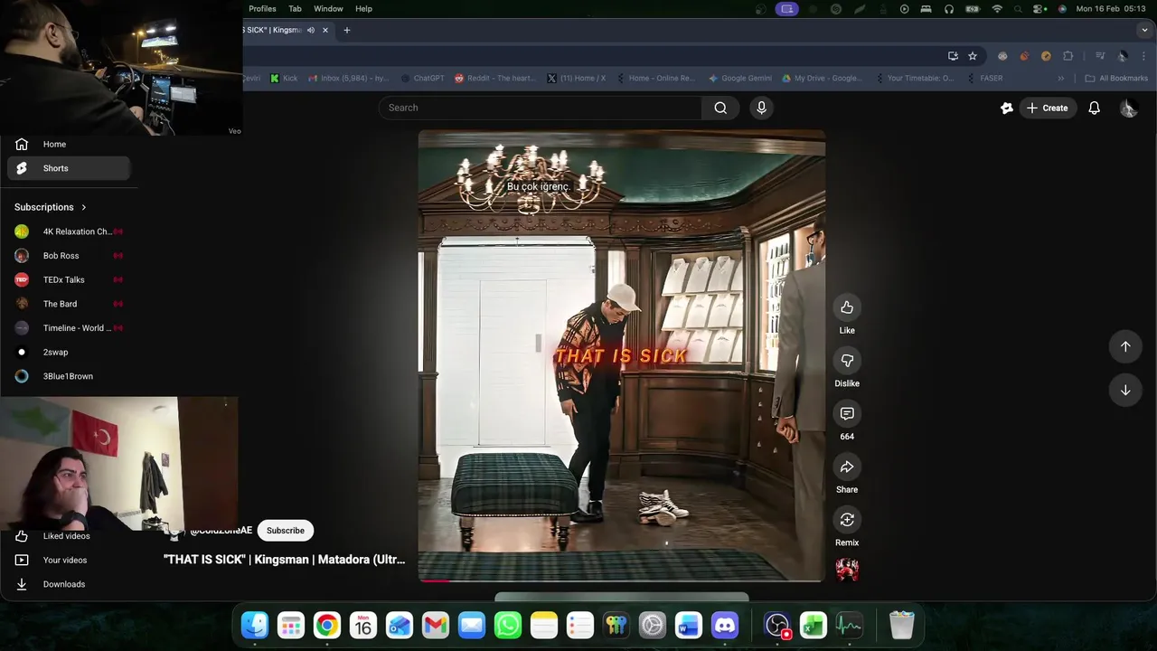Viewport: 1157px width, 651px height.
Task: Open 4K Relaxation channel subscription
Action: pyautogui.click(x=69, y=231)
